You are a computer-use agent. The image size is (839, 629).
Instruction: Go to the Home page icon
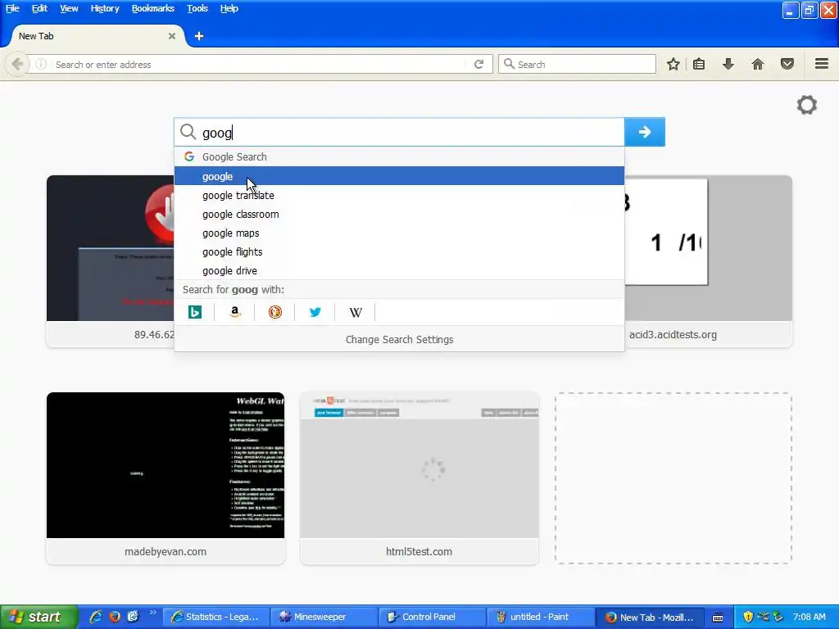(758, 64)
